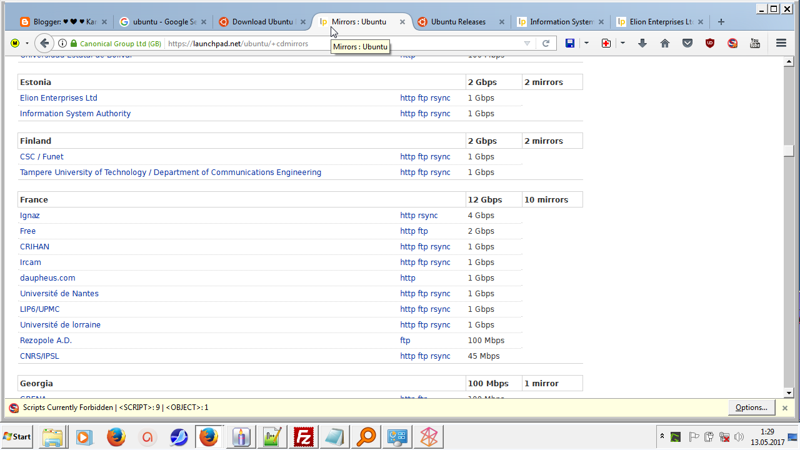Click the http link for daupheus.com
Image resolution: width=800 pixels, height=450 pixels.
coord(407,278)
